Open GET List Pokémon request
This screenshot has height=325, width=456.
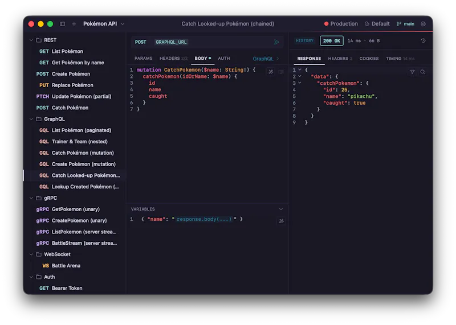(x=75, y=51)
